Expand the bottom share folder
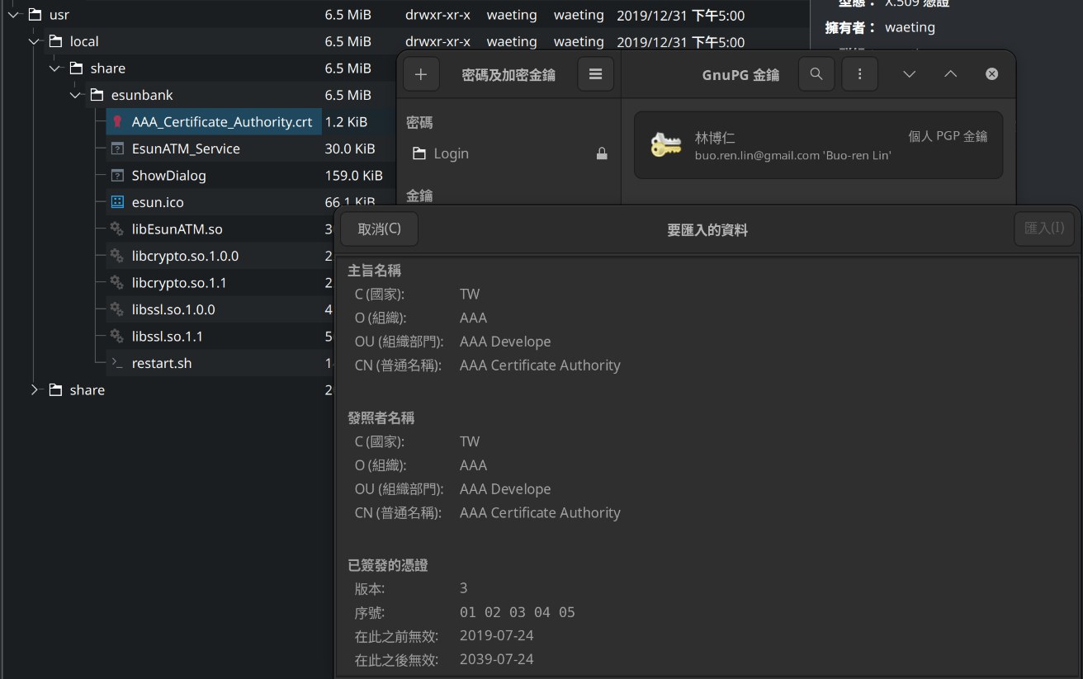Image resolution: width=1083 pixels, height=679 pixels. pyautogui.click(x=35, y=389)
